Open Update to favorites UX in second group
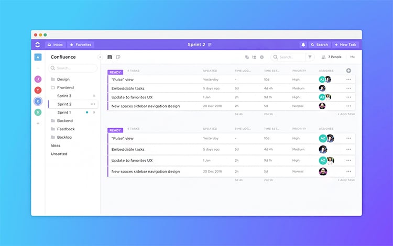The image size is (393, 246). pos(132,160)
